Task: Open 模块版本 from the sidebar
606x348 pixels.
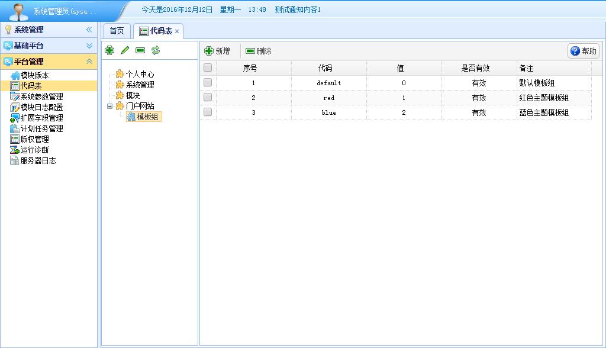Action: (x=34, y=75)
